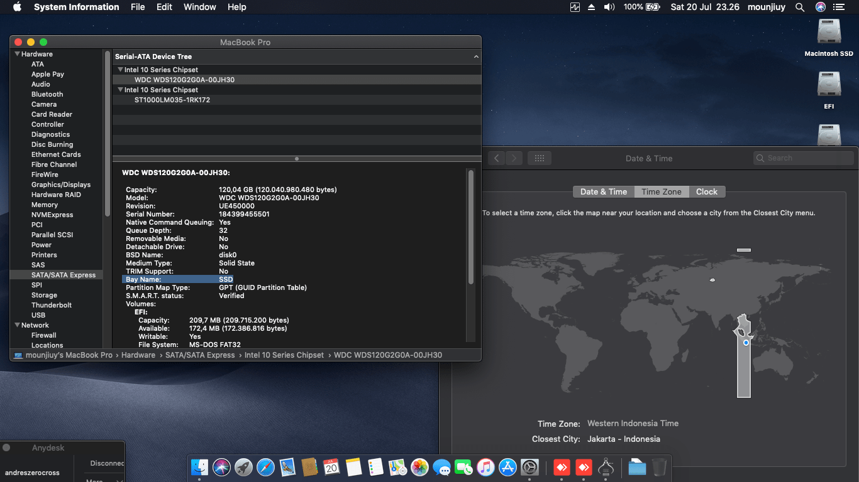The image size is (859, 482).
Task: Launch Siri from the Dock
Action: (x=221, y=467)
